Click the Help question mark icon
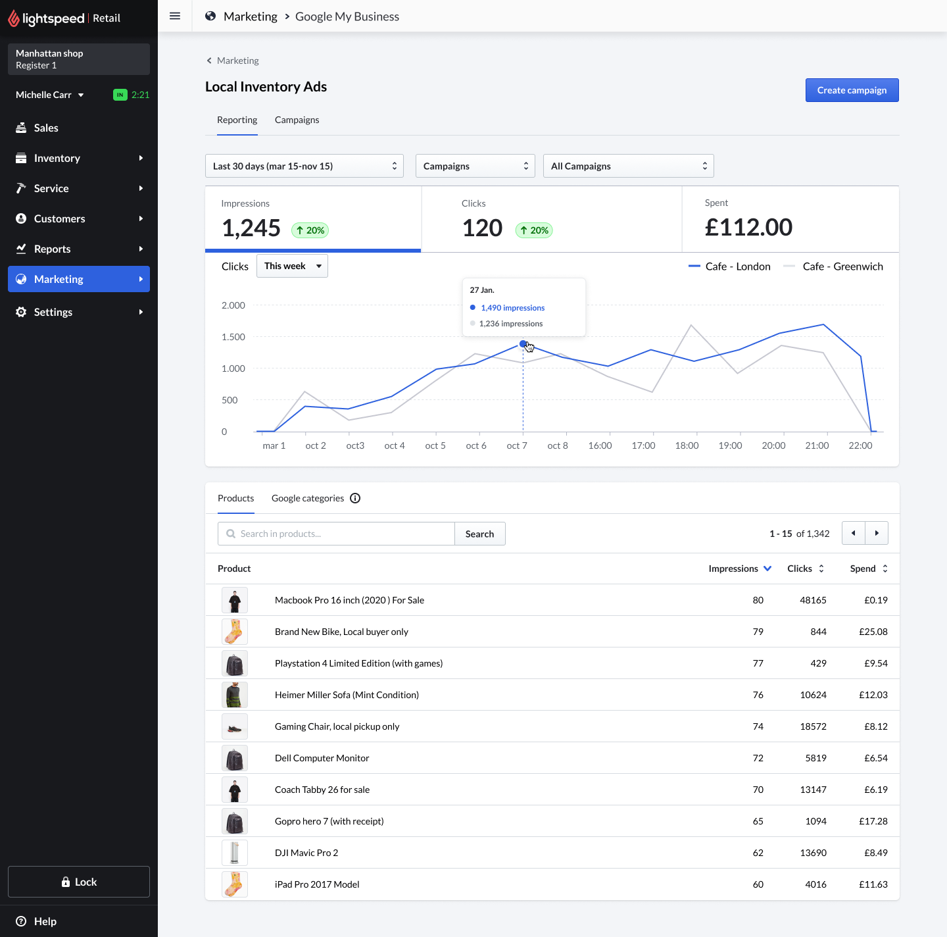 [21, 921]
